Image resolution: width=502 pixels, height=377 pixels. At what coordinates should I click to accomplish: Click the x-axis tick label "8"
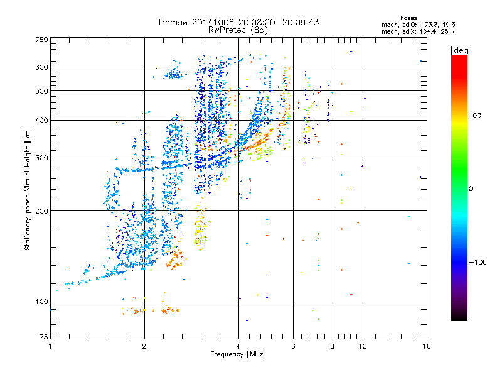(333, 346)
